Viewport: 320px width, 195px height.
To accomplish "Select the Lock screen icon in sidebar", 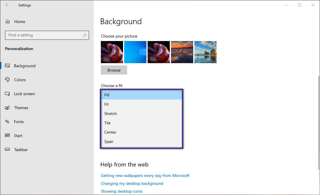I will pos(8,93).
